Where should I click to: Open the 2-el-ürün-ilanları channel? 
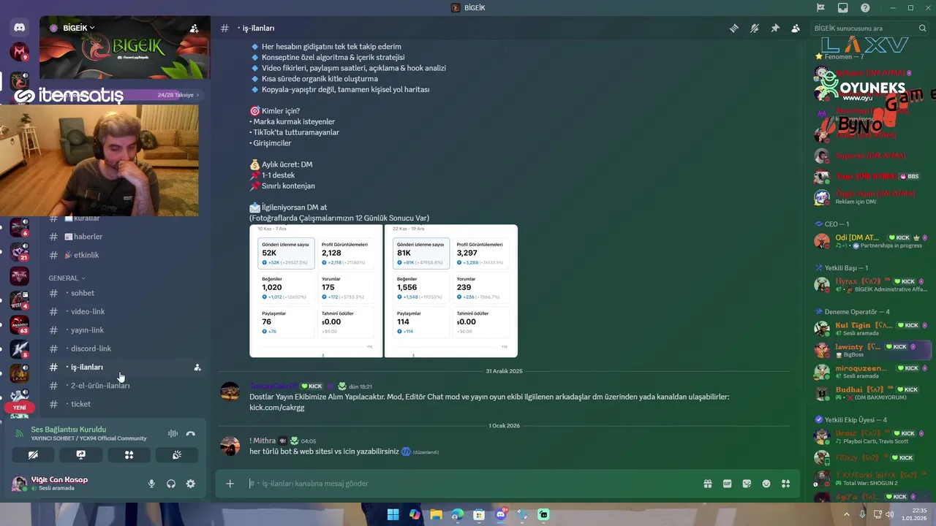click(124, 386)
